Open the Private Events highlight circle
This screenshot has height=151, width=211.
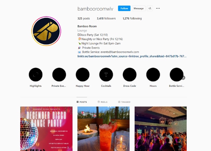click(59, 75)
